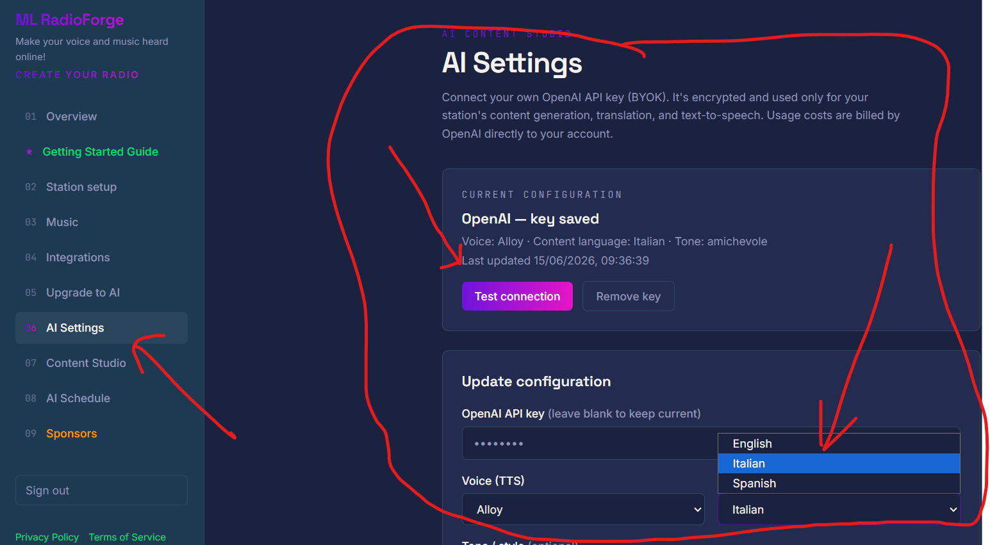Go to the AI Schedule page
This screenshot has height=545, width=990.
coord(101,398)
